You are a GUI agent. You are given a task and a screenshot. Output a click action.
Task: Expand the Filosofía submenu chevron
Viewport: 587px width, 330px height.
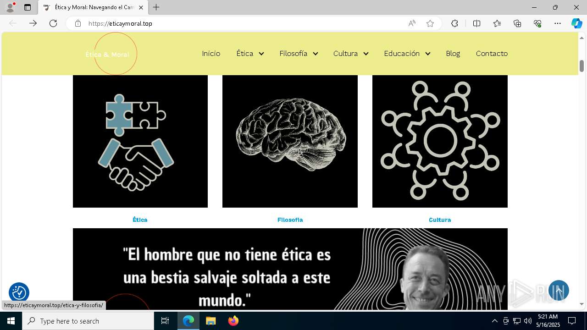[x=316, y=54]
